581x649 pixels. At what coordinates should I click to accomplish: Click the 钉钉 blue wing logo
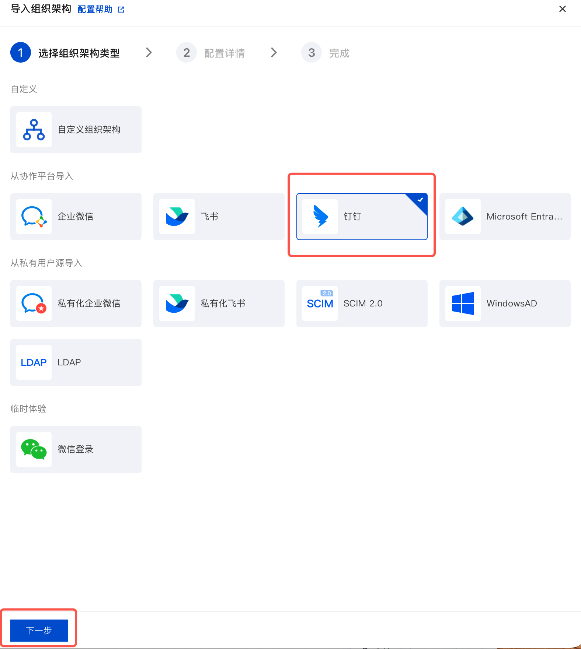point(320,217)
